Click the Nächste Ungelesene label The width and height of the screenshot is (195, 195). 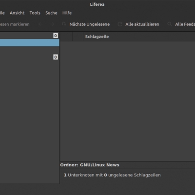[90, 24]
